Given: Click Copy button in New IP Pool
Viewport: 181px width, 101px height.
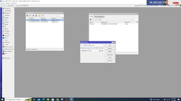Looking at the screenshot, I should pos(110,58).
